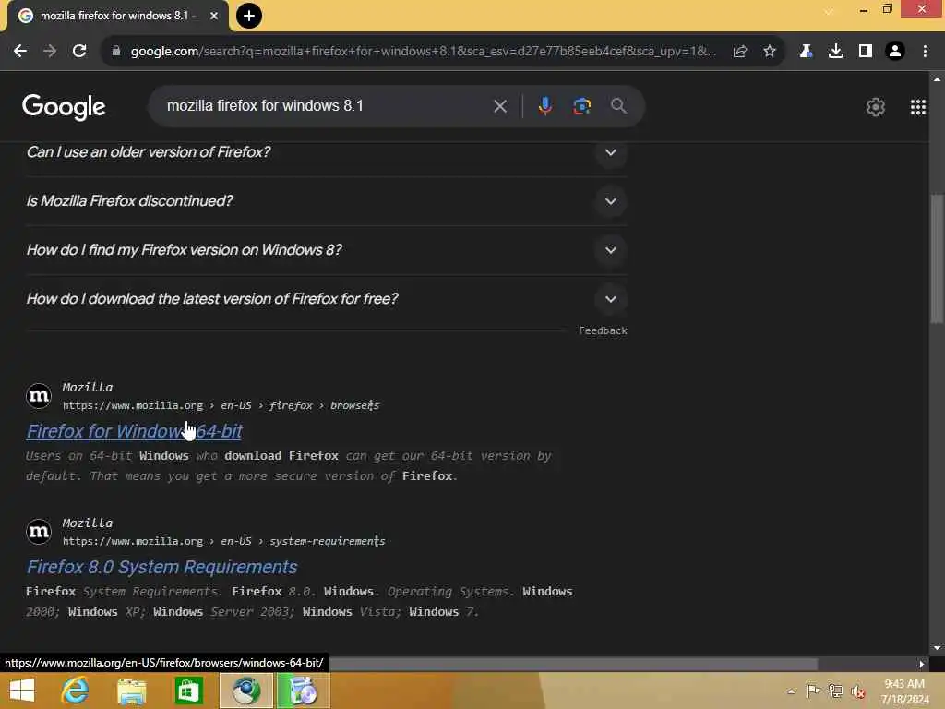The image size is (945, 709).
Task: Click the Feedback link
Action: tap(603, 330)
